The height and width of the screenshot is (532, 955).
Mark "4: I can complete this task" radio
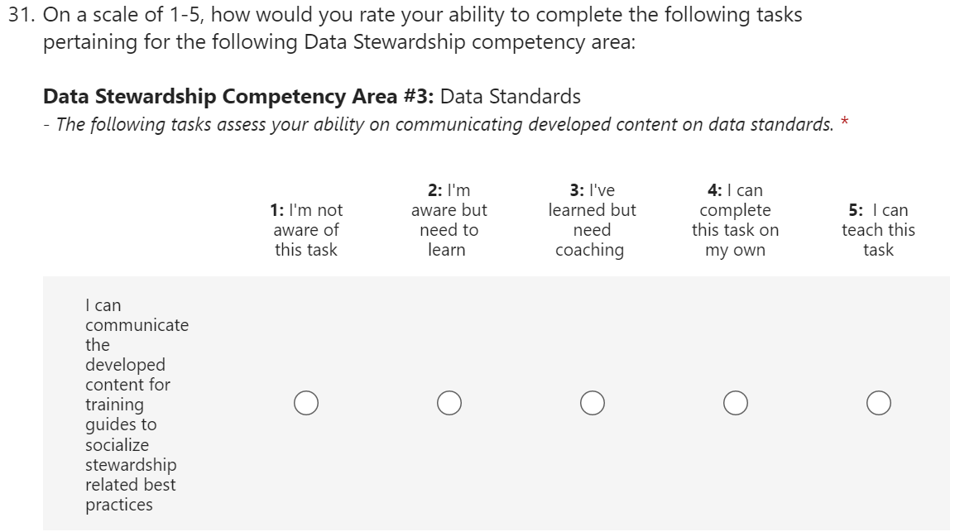(x=735, y=403)
